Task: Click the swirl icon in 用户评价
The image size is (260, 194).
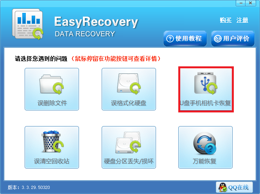Action: [217, 39]
